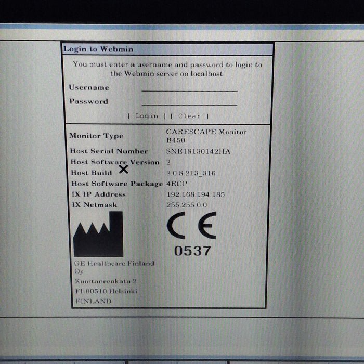Click the "GE Healthcare Finland" text
This screenshot has height=364, width=364.
click(x=114, y=263)
